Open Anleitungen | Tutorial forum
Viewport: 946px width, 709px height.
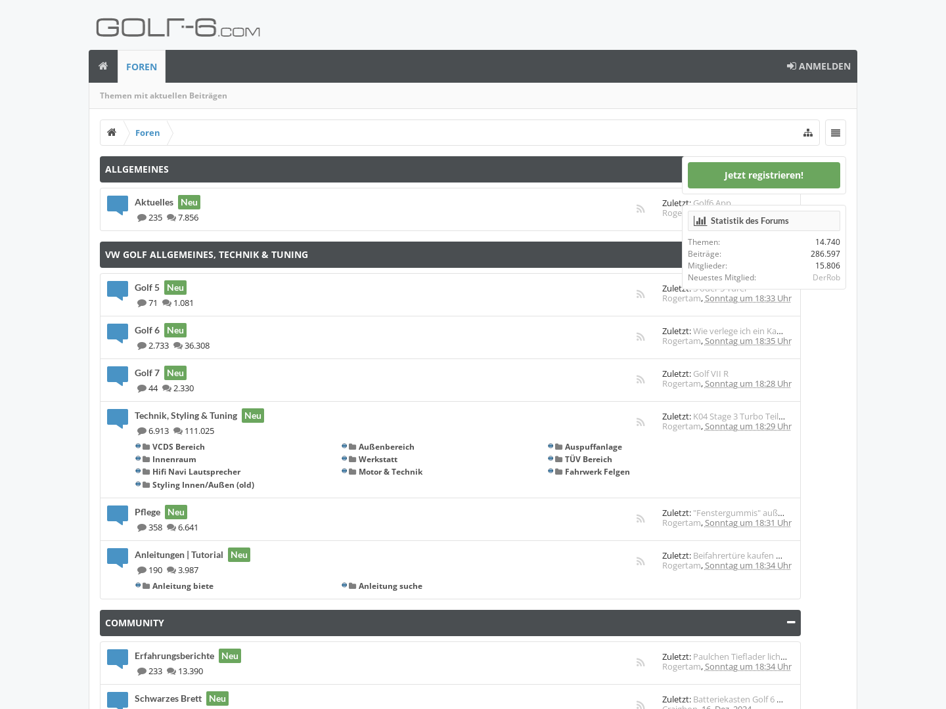179,555
